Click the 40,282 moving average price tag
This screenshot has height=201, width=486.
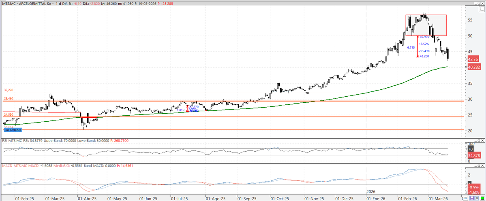[474, 67]
